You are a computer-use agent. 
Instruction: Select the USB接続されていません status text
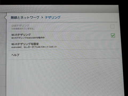[23, 29]
